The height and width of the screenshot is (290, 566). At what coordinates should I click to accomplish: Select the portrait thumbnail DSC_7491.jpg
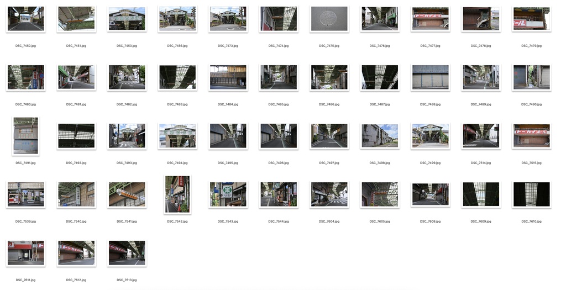(25, 136)
